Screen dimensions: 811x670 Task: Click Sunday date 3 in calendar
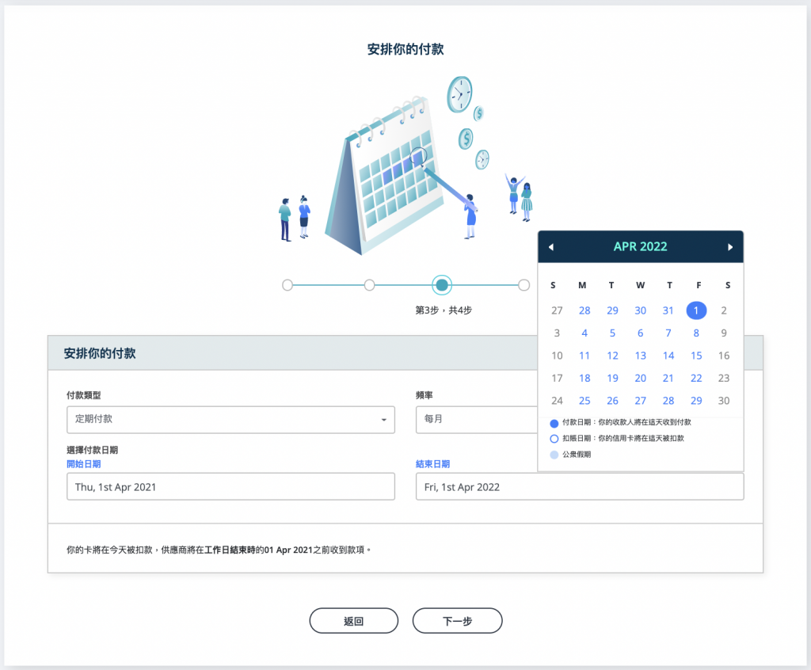click(x=557, y=333)
